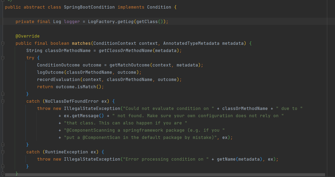Click the ConditionOutcome type name

click(58, 65)
